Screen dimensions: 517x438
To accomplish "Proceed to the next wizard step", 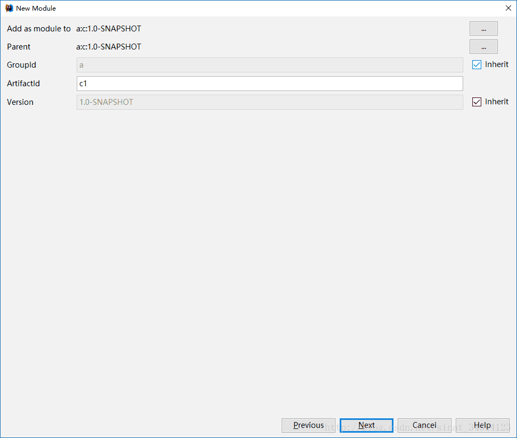I will [x=366, y=425].
